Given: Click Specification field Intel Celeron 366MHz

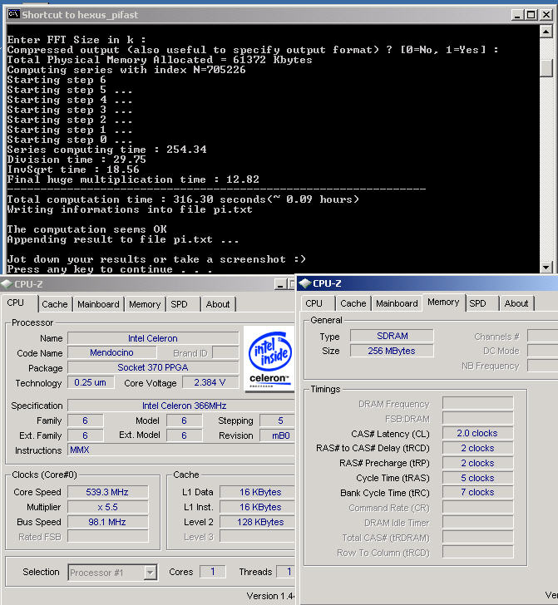Looking at the screenshot, I should [x=181, y=406].
